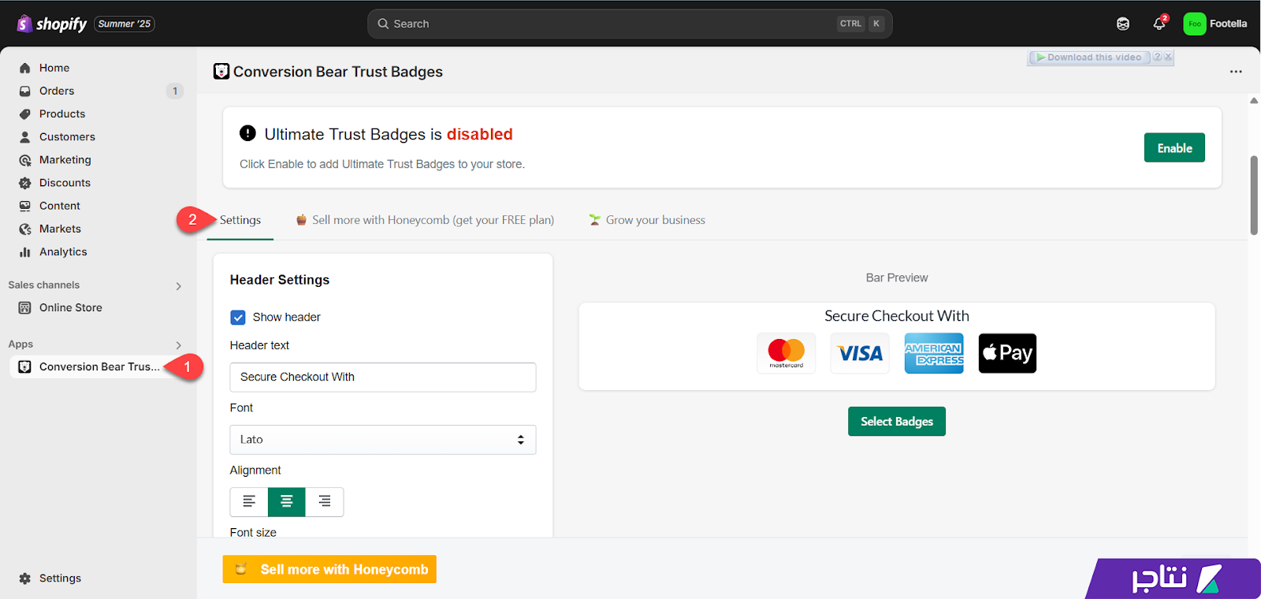Open Discounts in sidebar
This screenshot has width=1261, height=599.
click(x=65, y=182)
